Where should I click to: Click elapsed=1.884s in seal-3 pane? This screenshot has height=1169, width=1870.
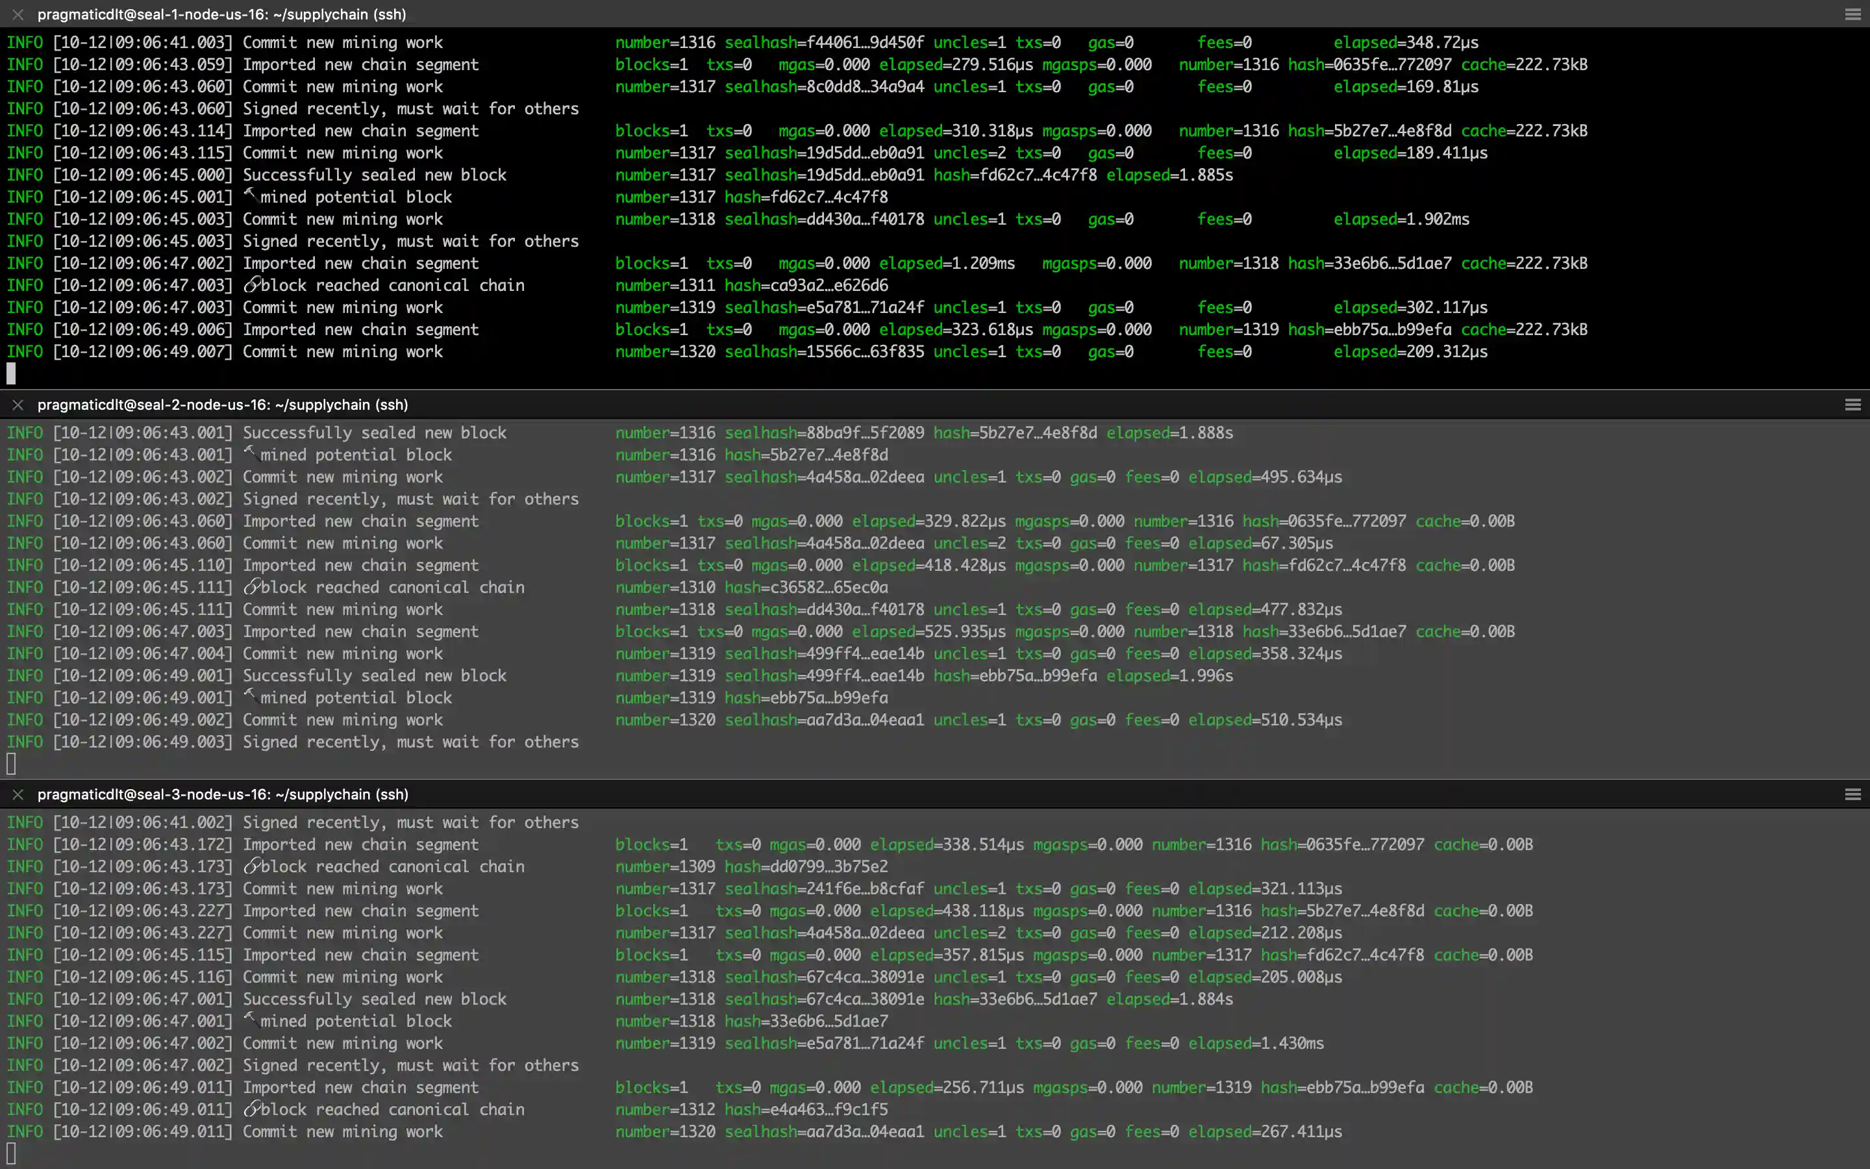pyautogui.click(x=1169, y=999)
